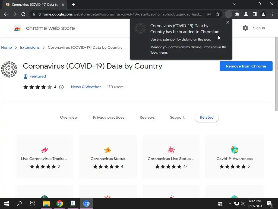Open Task View on the taskbar

pos(33,204)
